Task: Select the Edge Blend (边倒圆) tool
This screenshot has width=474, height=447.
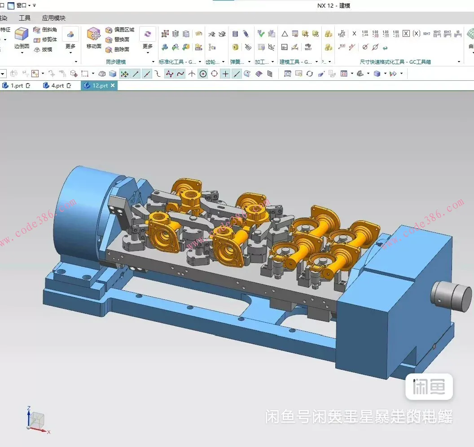Action: pos(21,38)
